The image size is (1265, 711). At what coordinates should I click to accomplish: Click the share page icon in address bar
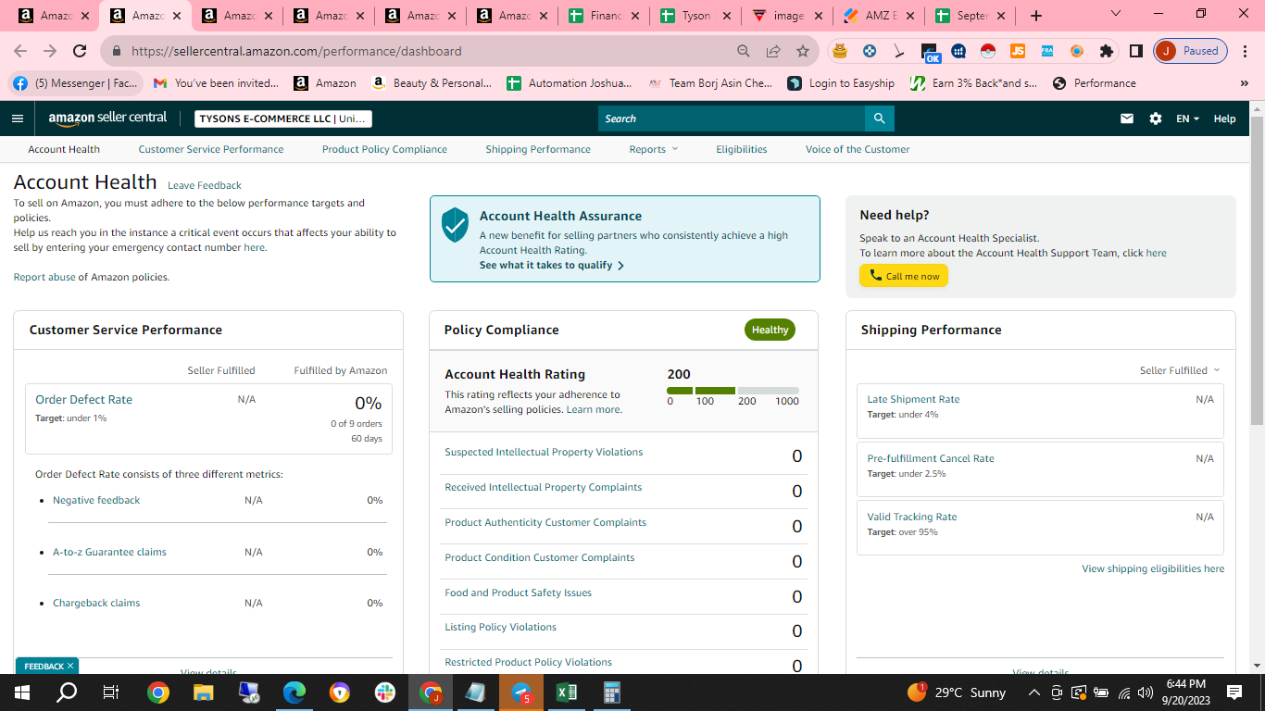point(773,51)
